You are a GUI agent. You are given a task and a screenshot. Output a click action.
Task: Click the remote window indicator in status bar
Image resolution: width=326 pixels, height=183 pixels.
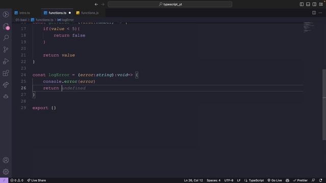4,180
